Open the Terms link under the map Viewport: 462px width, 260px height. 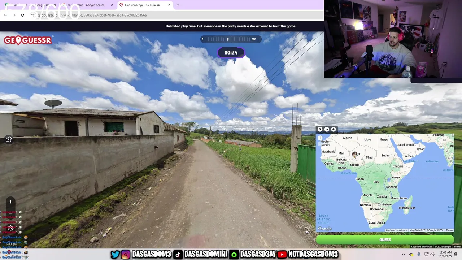click(449, 230)
